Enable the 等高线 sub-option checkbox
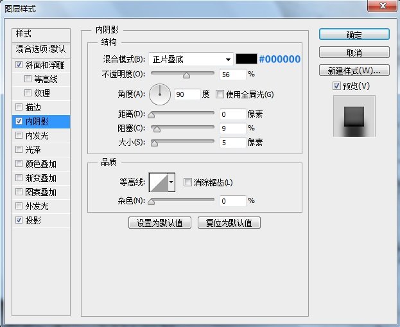This screenshot has width=400, height=327. pos(28,78)
